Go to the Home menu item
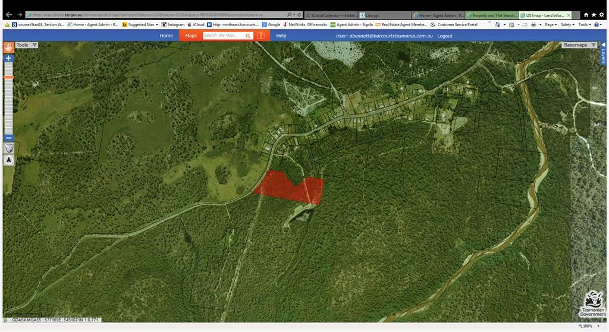Image resolution: width=609 pixels, height=332 pixels. point(167,36)
